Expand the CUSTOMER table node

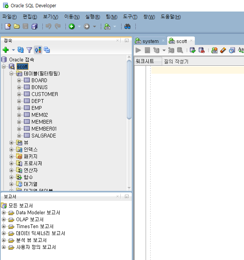pos(19,94)
